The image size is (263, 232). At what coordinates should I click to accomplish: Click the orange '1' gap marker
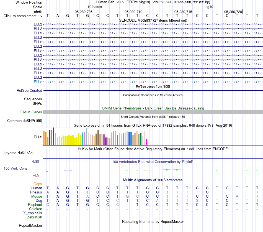click(163, 184)
